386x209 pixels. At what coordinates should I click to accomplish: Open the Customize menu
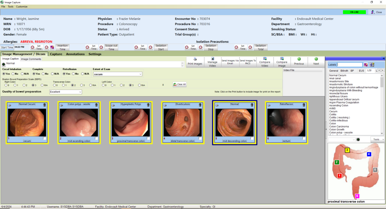coord(22,6)
